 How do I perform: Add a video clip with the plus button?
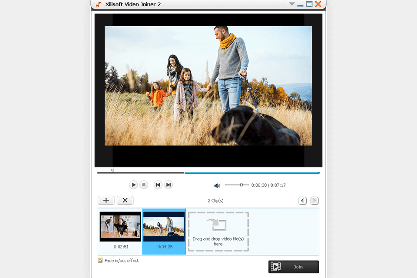click(x=106, y=200)
